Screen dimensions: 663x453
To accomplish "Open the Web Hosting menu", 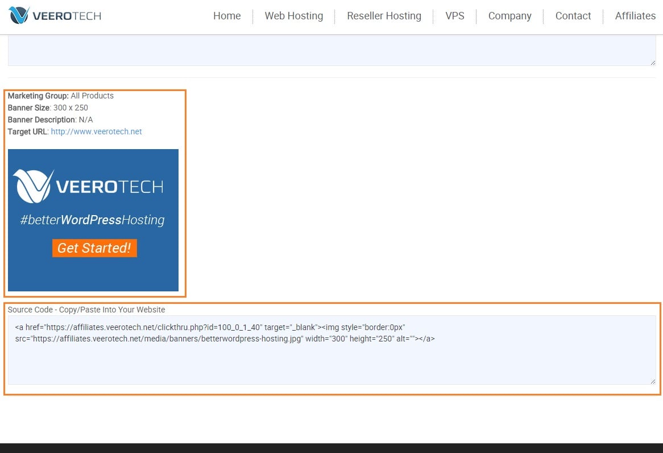I will pos(294,16).
